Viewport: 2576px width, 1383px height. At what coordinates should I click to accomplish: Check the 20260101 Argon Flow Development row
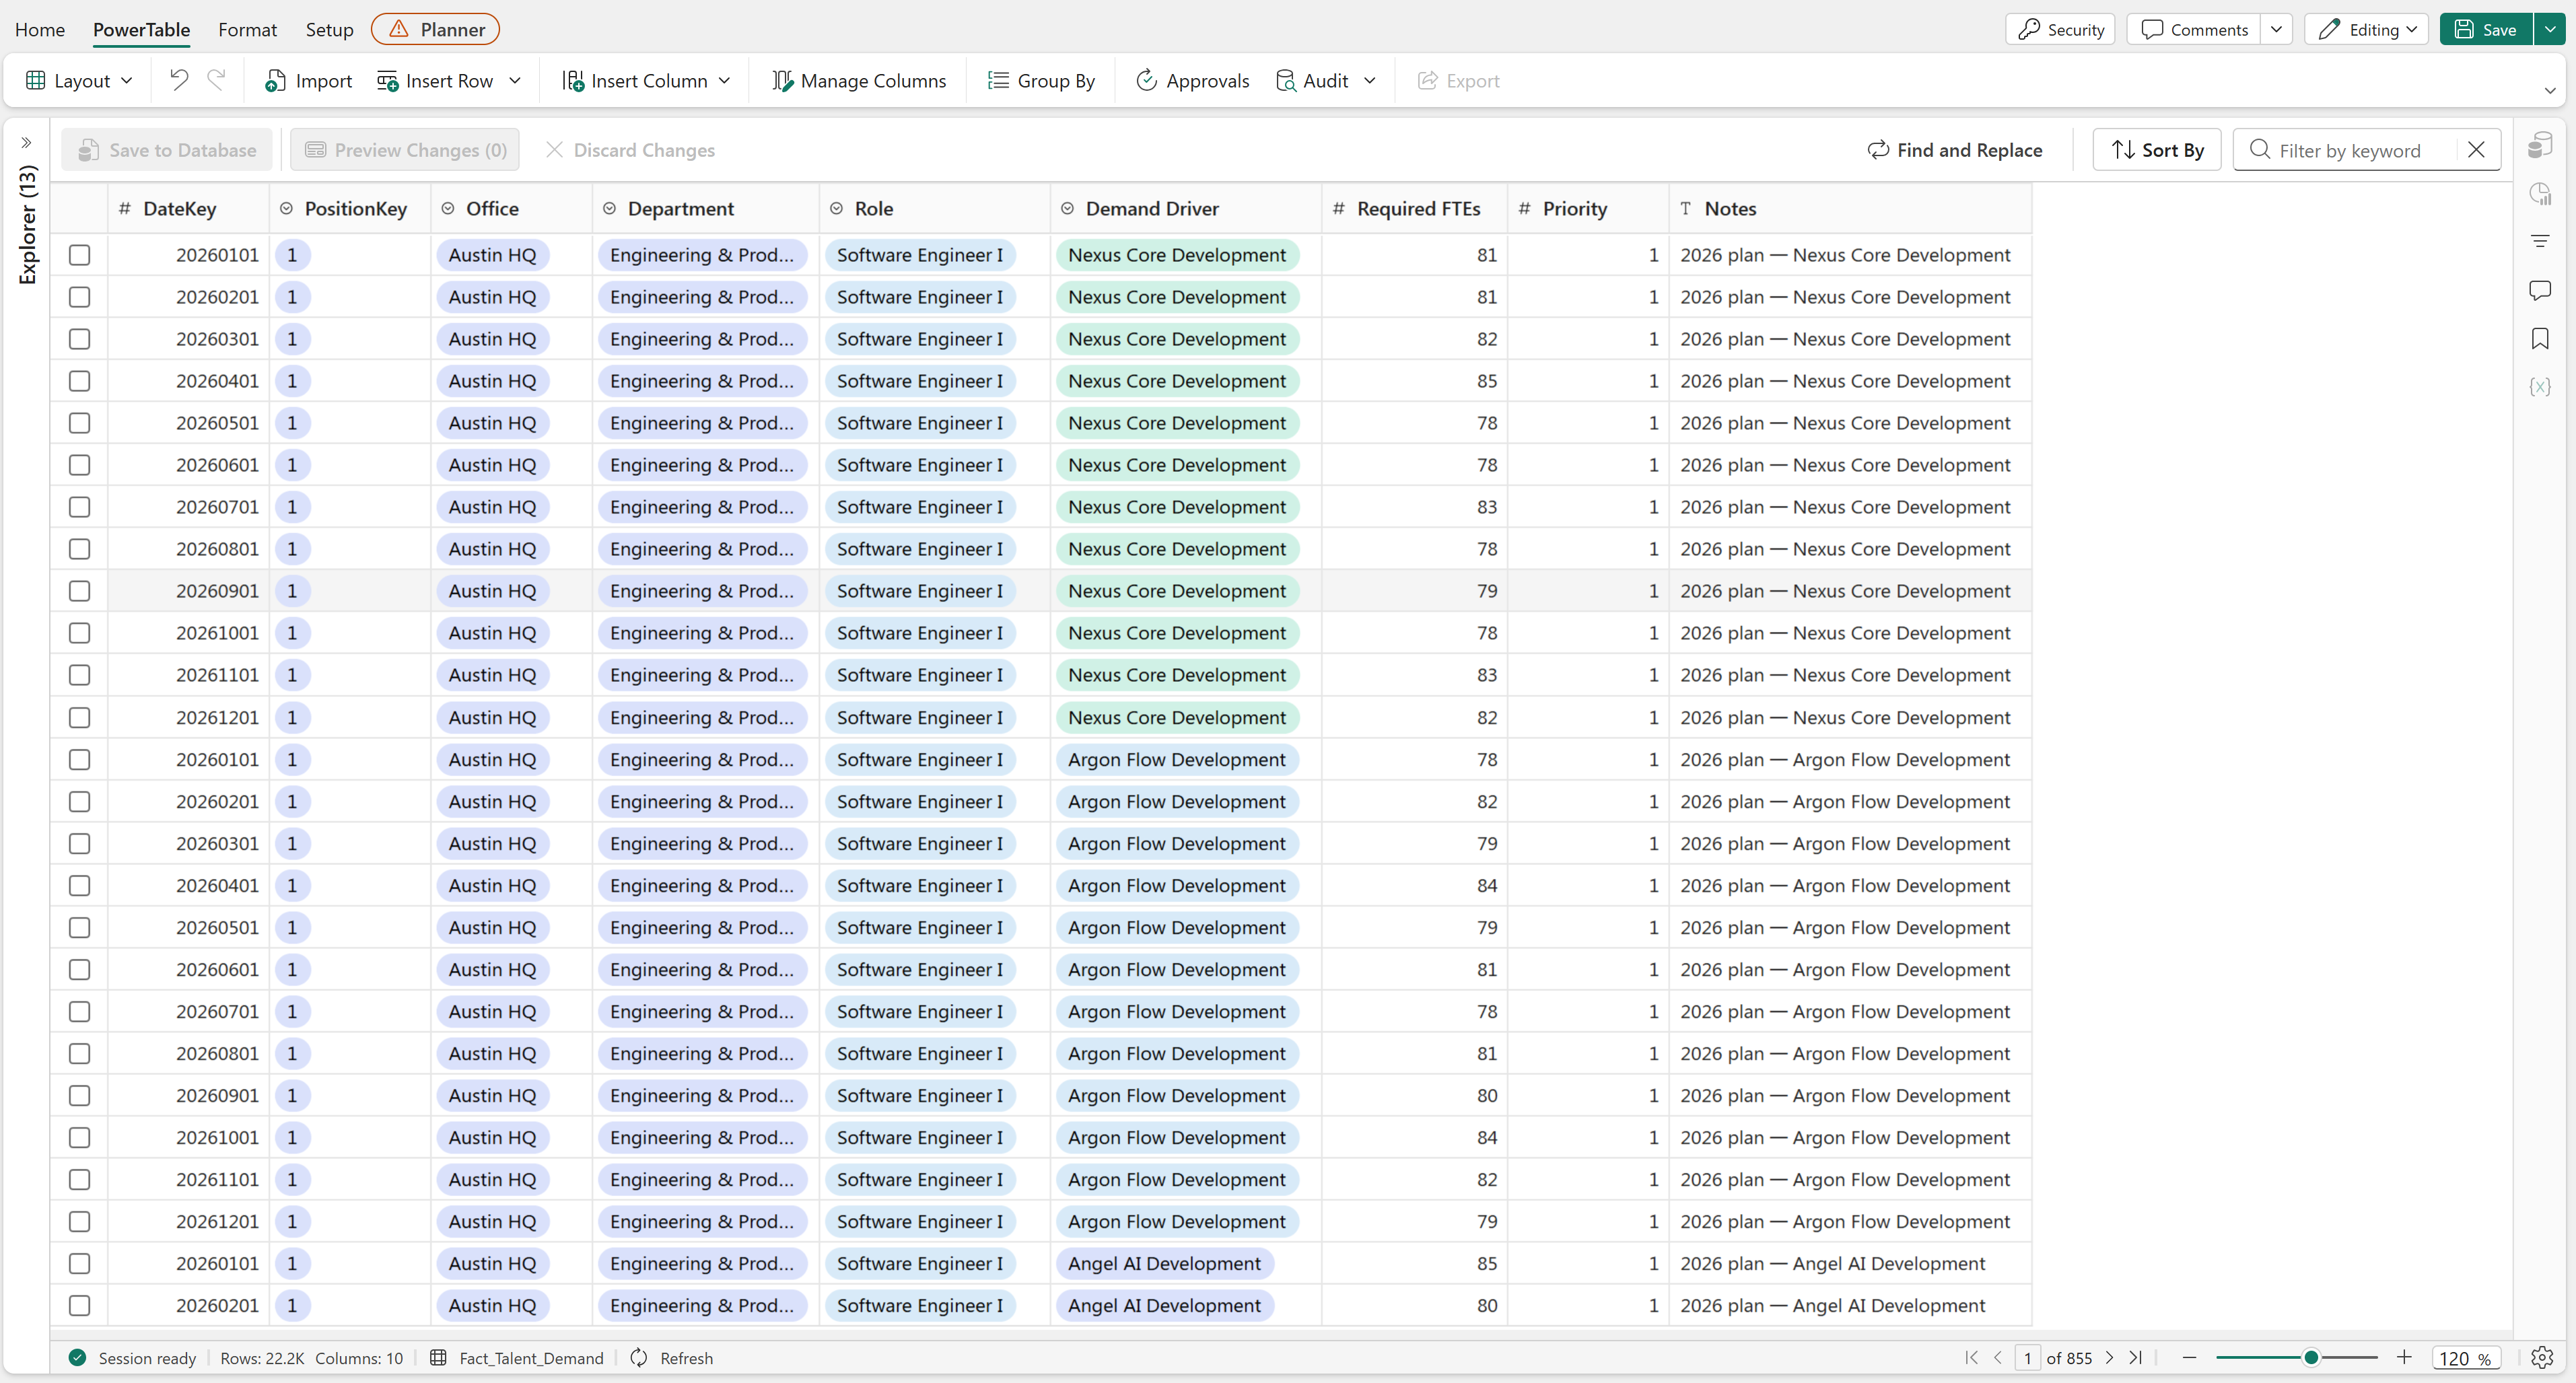pyautogui.click(x=80, y=760)
